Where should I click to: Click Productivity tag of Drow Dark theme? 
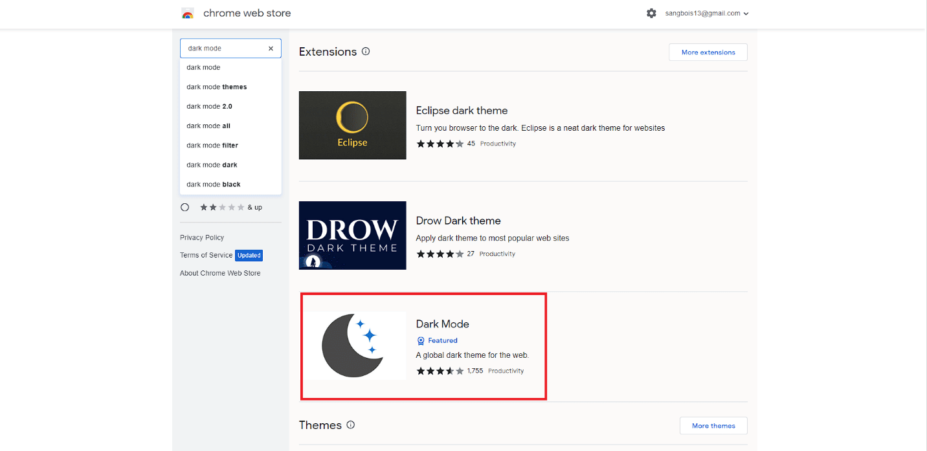click(497, 254)
